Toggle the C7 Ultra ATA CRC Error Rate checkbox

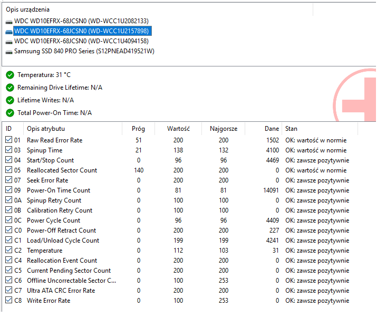(8, 290)
